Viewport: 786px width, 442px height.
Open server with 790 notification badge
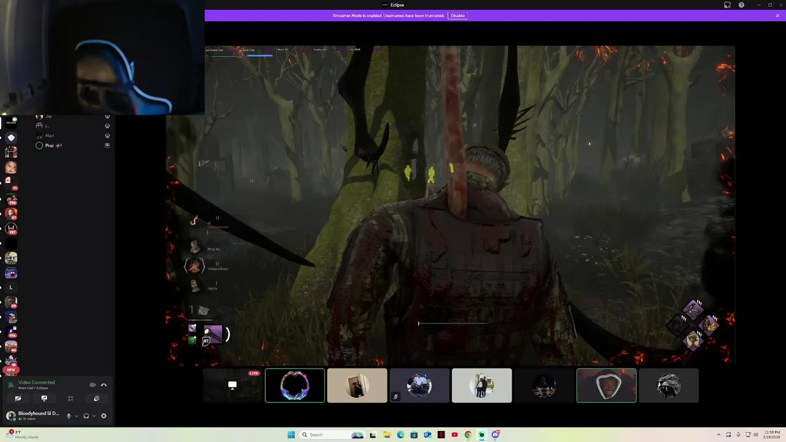click(x=11, y=199)
